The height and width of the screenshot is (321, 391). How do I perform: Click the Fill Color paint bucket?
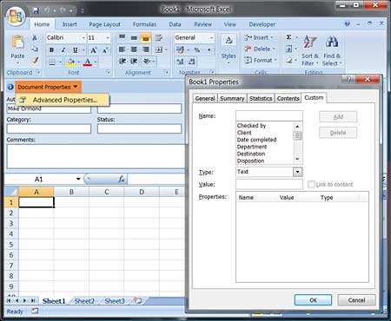pyautogui.click(x=70, y=62)
